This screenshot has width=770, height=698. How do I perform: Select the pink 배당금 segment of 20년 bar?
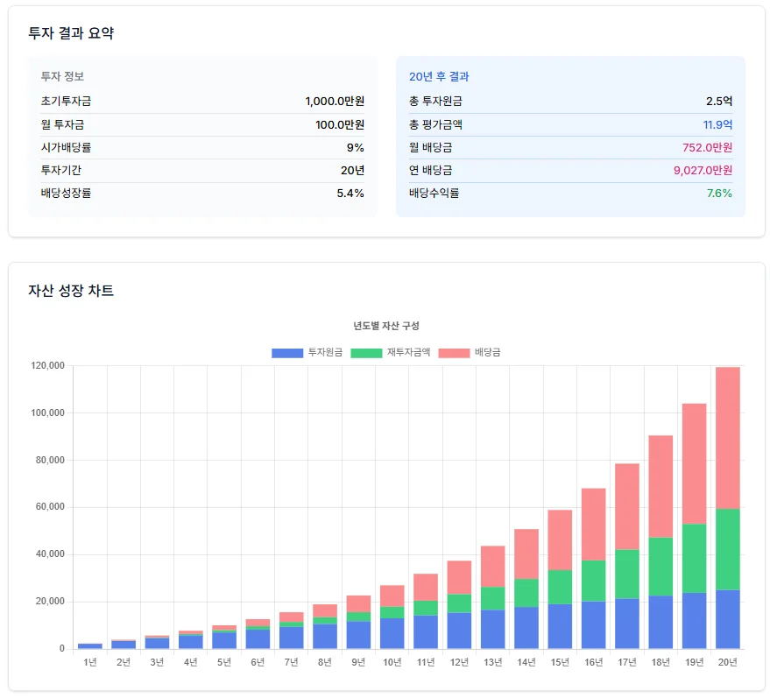click(x=727, y=437)
